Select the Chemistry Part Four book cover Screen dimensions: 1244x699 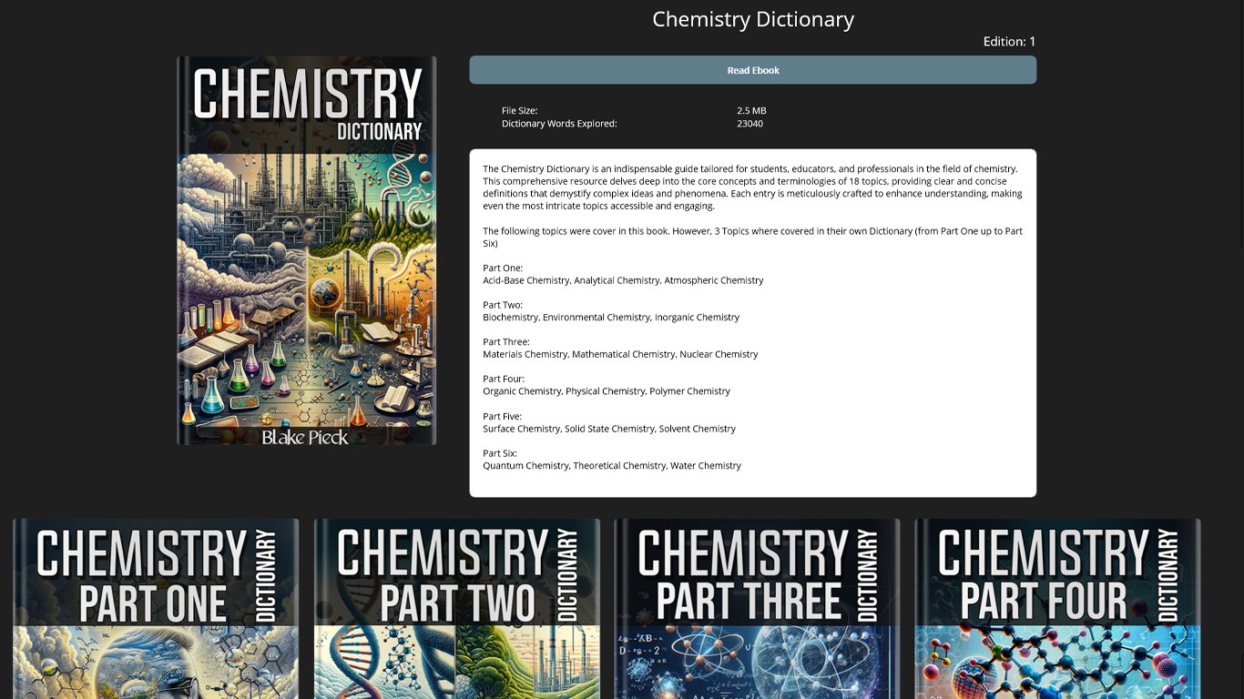[x=1057, y=608]
